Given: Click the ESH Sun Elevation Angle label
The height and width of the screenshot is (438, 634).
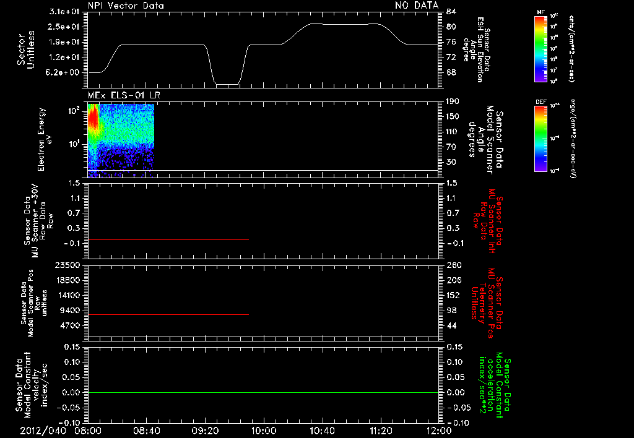Looking at the screenshot, I should coord(477,49).
